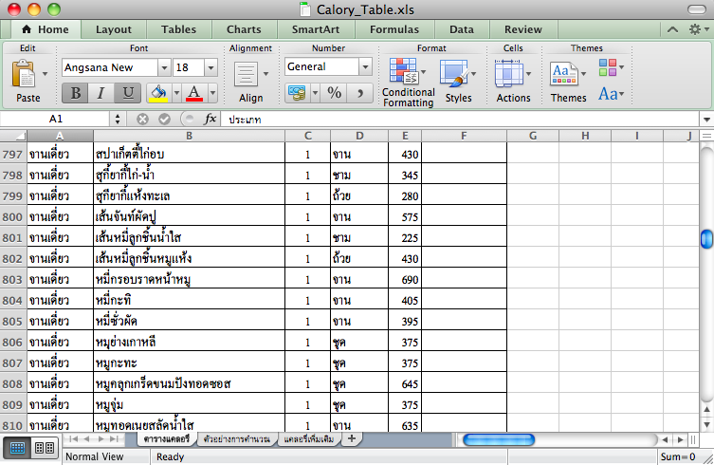714x465 pixels.
Task: Open the Name Box stepper arrows
Action: 118,119
